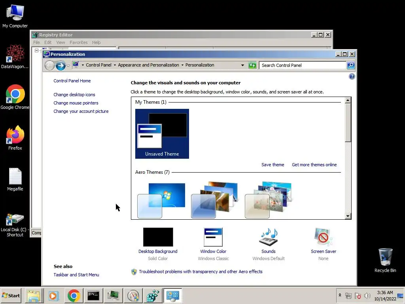Switch to Registry Editor taskbar icon
405x304 pixels.
(x=153, y=296)
